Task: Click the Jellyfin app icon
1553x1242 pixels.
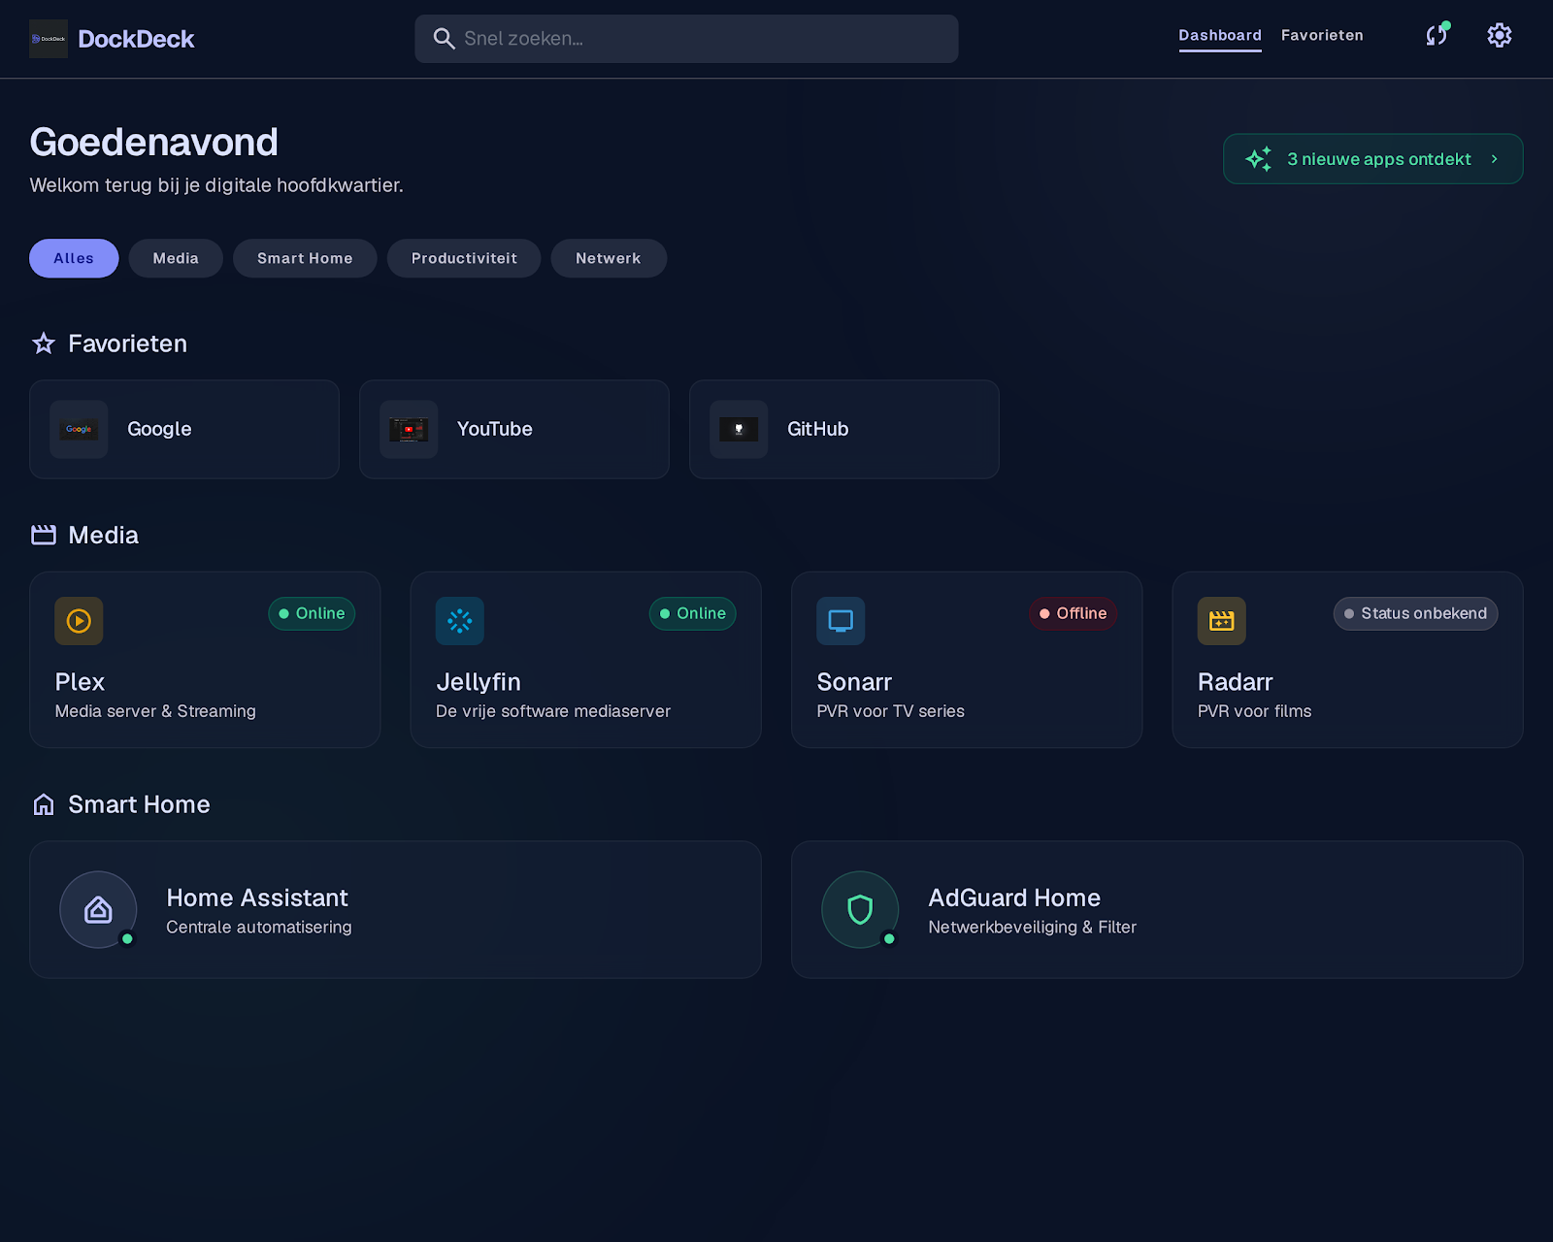Action: pos(460,621)
